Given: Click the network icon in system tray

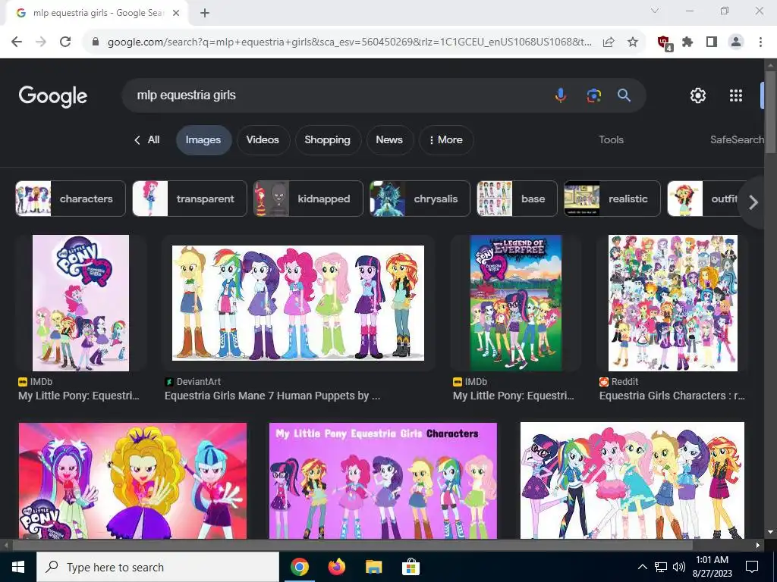Looking at the screenshot, I should (661, 567).
